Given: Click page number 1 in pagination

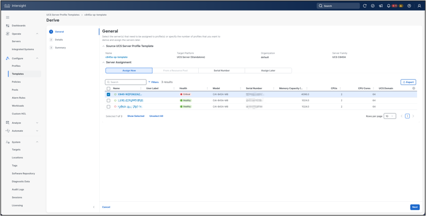Looking at the screenshot, I should [407, 116].
